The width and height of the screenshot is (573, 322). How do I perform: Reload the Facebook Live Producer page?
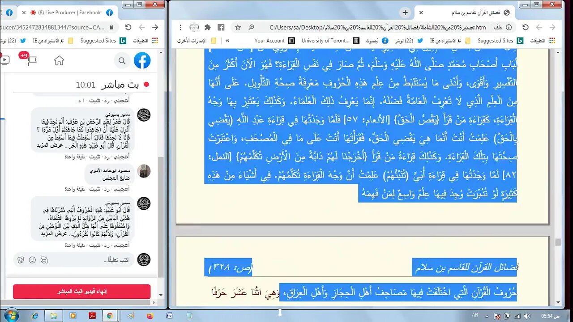pos(128,27)
